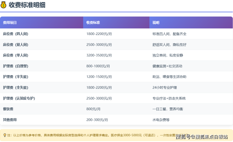Select the 费用项目 column header
Image resolution: width=233 pixels, height=142 pixels.
10,23
